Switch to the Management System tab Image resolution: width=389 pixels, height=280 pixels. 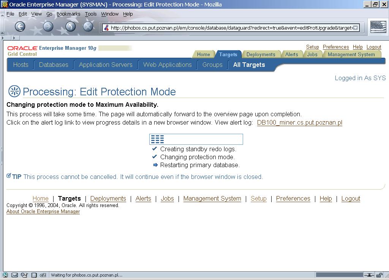[x=351, y=54]
